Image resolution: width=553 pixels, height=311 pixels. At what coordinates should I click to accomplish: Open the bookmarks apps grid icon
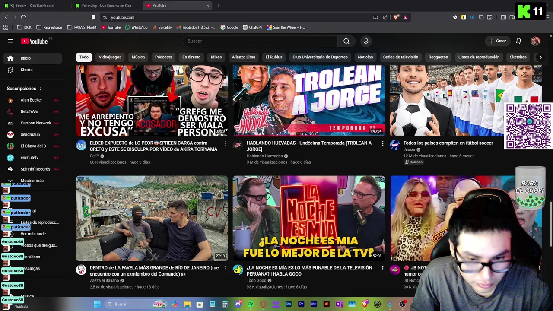tap(6, 27)
